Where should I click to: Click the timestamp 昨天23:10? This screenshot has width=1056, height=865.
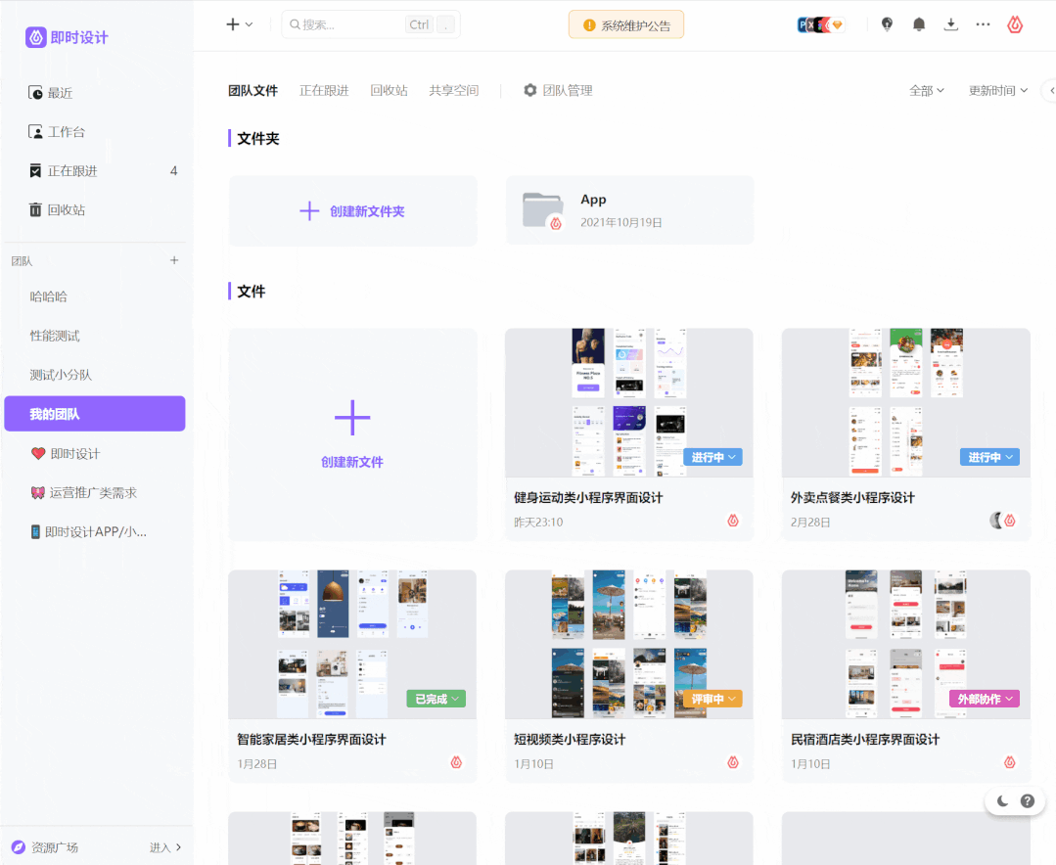538,523
